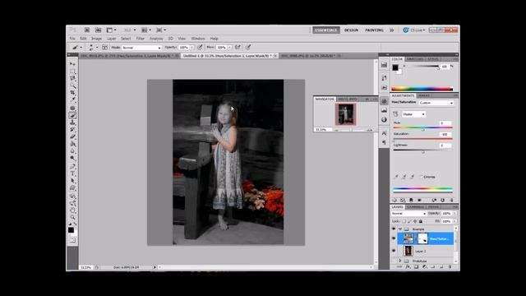
Task: Select the Path Selection tool
Action: coord(72,181)
